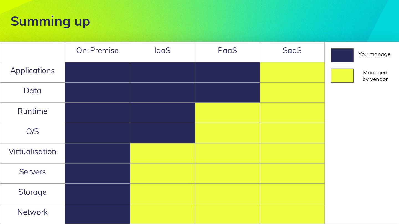Click the Servers row label

32,172
